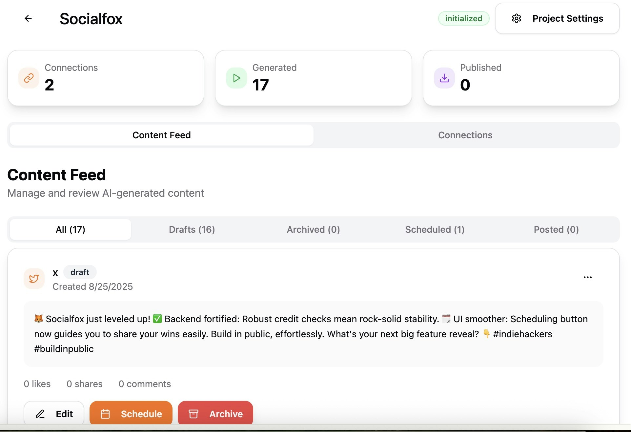Click the green play icon on Generated card
Image resolution: width=631 pixels, height=432 pixels.
point(236,78)
